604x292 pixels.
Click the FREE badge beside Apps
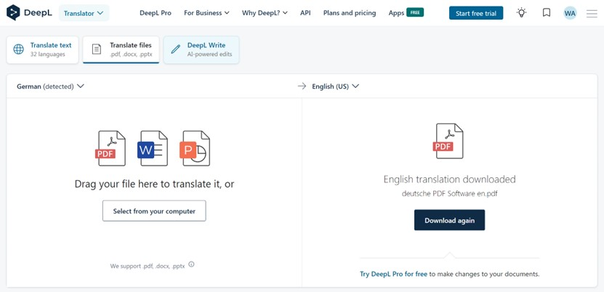coord(415,12)
